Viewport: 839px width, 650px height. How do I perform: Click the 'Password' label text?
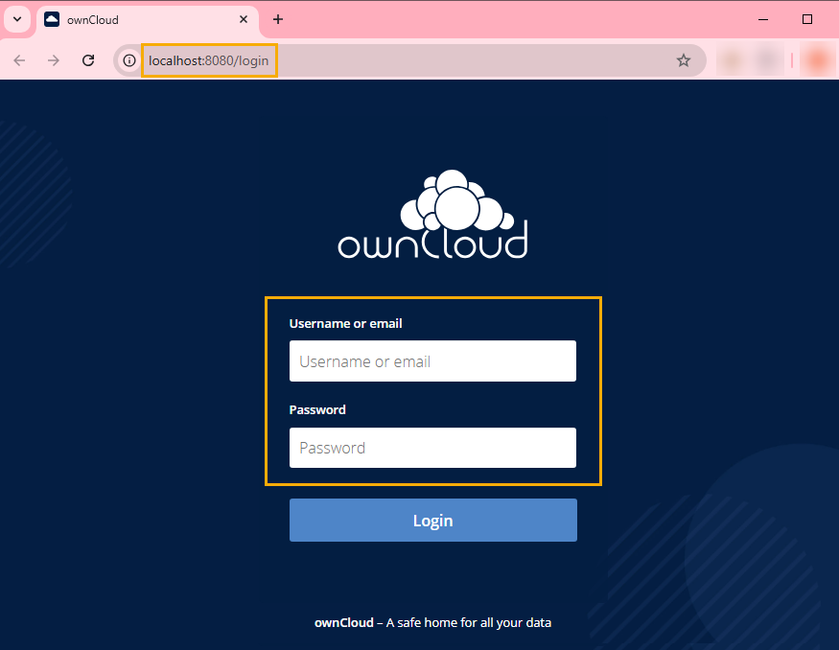[x=317, y=409]
